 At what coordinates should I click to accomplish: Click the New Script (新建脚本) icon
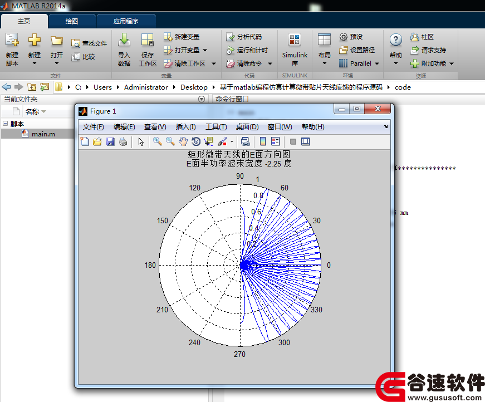pyautogui.click(x=12, y=40)
